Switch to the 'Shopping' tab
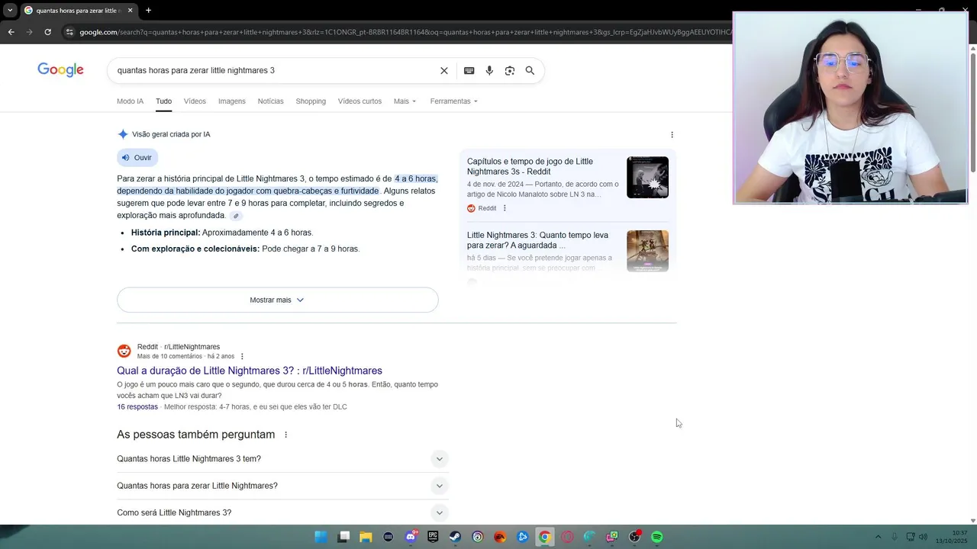This screenshot has height=549, width=977. [311, 101]
